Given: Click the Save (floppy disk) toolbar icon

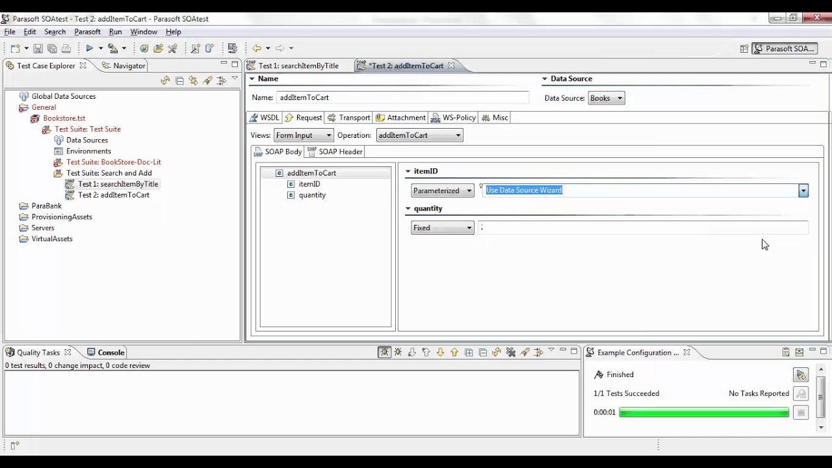Looking at the screenshot, I should 38,48.
